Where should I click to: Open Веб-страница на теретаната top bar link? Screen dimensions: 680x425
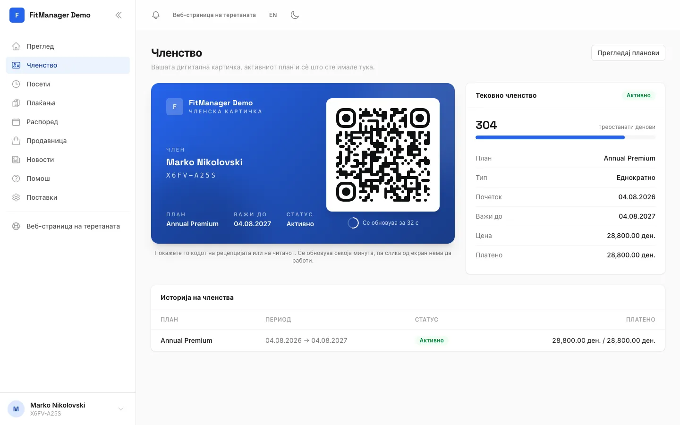[x=214, y=15]
